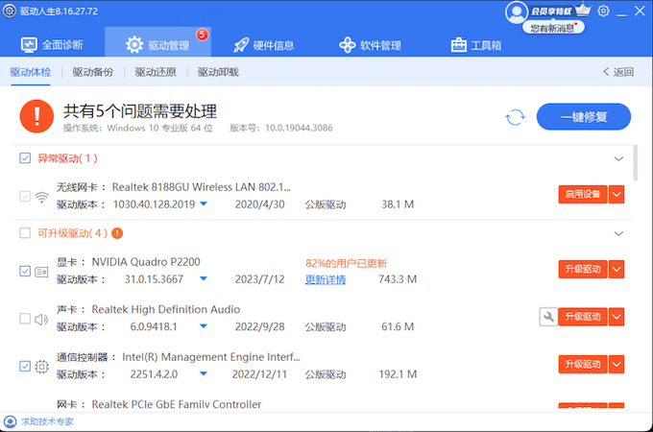
Task: Click the size value 743.3 M
Action: 398,279
